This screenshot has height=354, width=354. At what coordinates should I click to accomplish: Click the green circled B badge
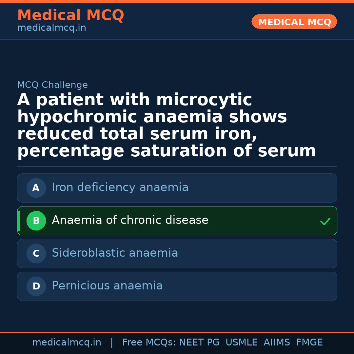click(x=36, y=221)
